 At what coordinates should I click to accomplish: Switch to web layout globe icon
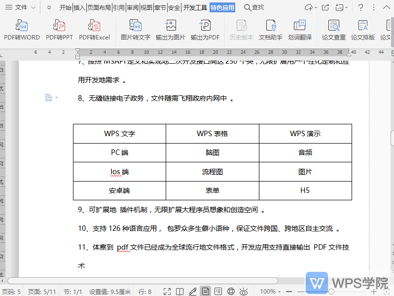[231, 292]
